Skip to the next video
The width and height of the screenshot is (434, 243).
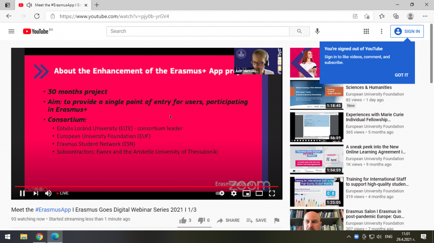pos(36,193)
